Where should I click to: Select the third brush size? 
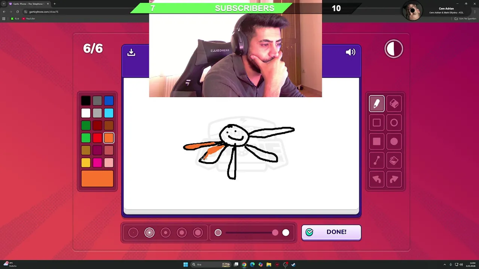point(165,233)
